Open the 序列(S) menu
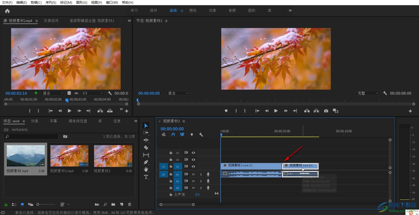Viewport: 419px width, 215px height. click(51, 2)
